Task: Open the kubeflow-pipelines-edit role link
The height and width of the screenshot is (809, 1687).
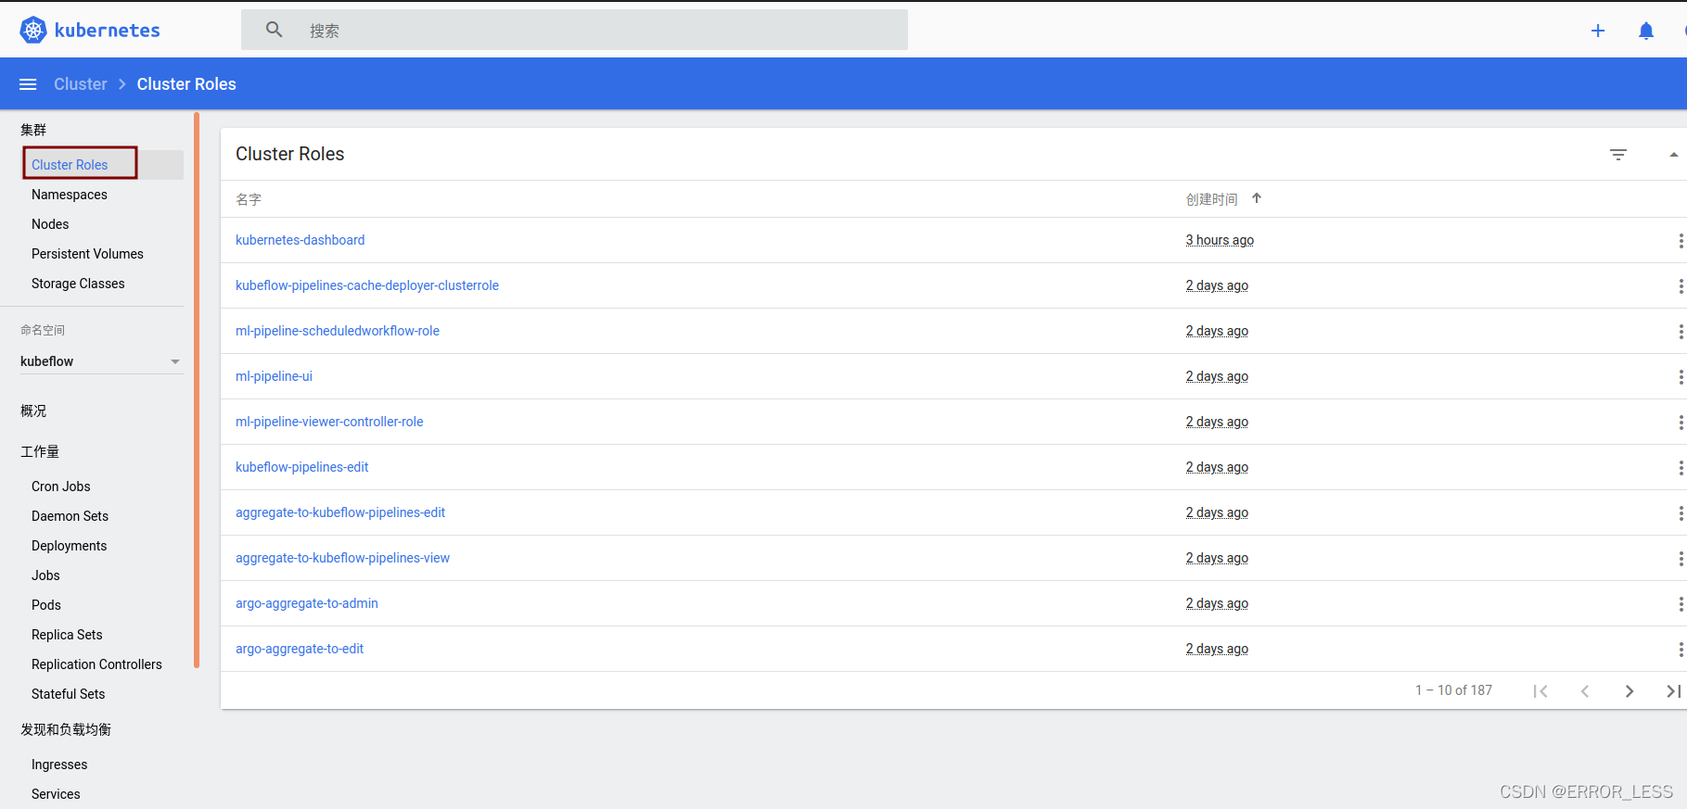Action: pos(302,467)
